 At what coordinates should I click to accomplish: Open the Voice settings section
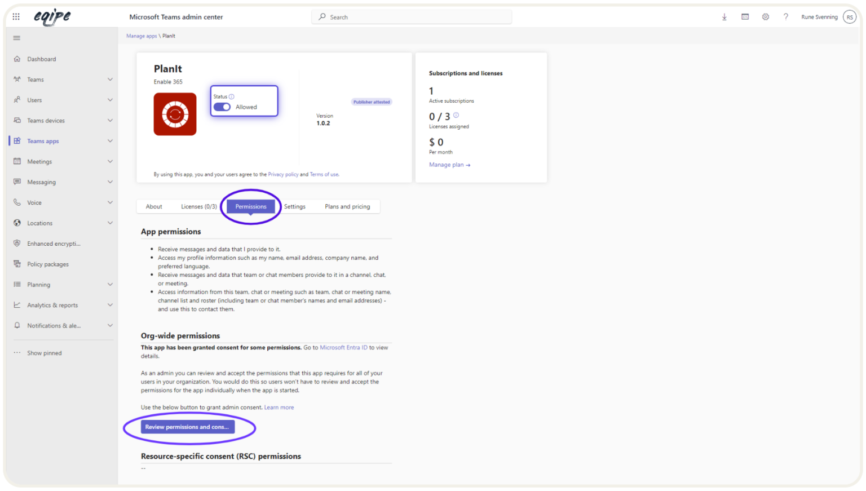(x=34, y=202)
